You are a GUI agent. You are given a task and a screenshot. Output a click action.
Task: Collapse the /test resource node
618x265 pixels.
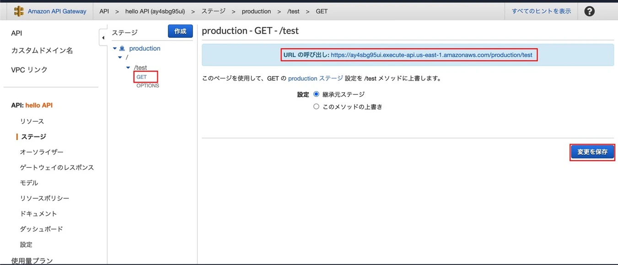pos(128,68)
